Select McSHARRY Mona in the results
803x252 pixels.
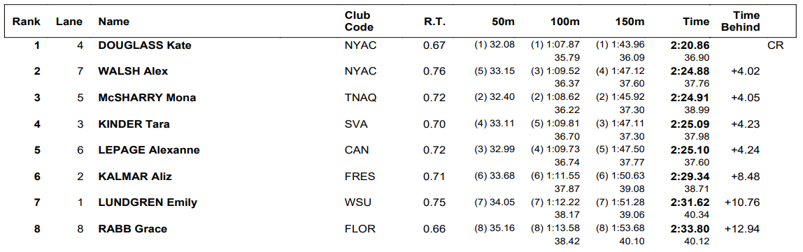tap(147, 98)
